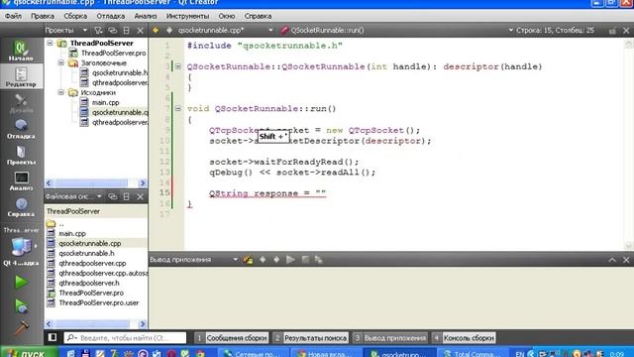Screen dimensions: 634x357
Task: Open the Анализ menu
Action: 146,16
